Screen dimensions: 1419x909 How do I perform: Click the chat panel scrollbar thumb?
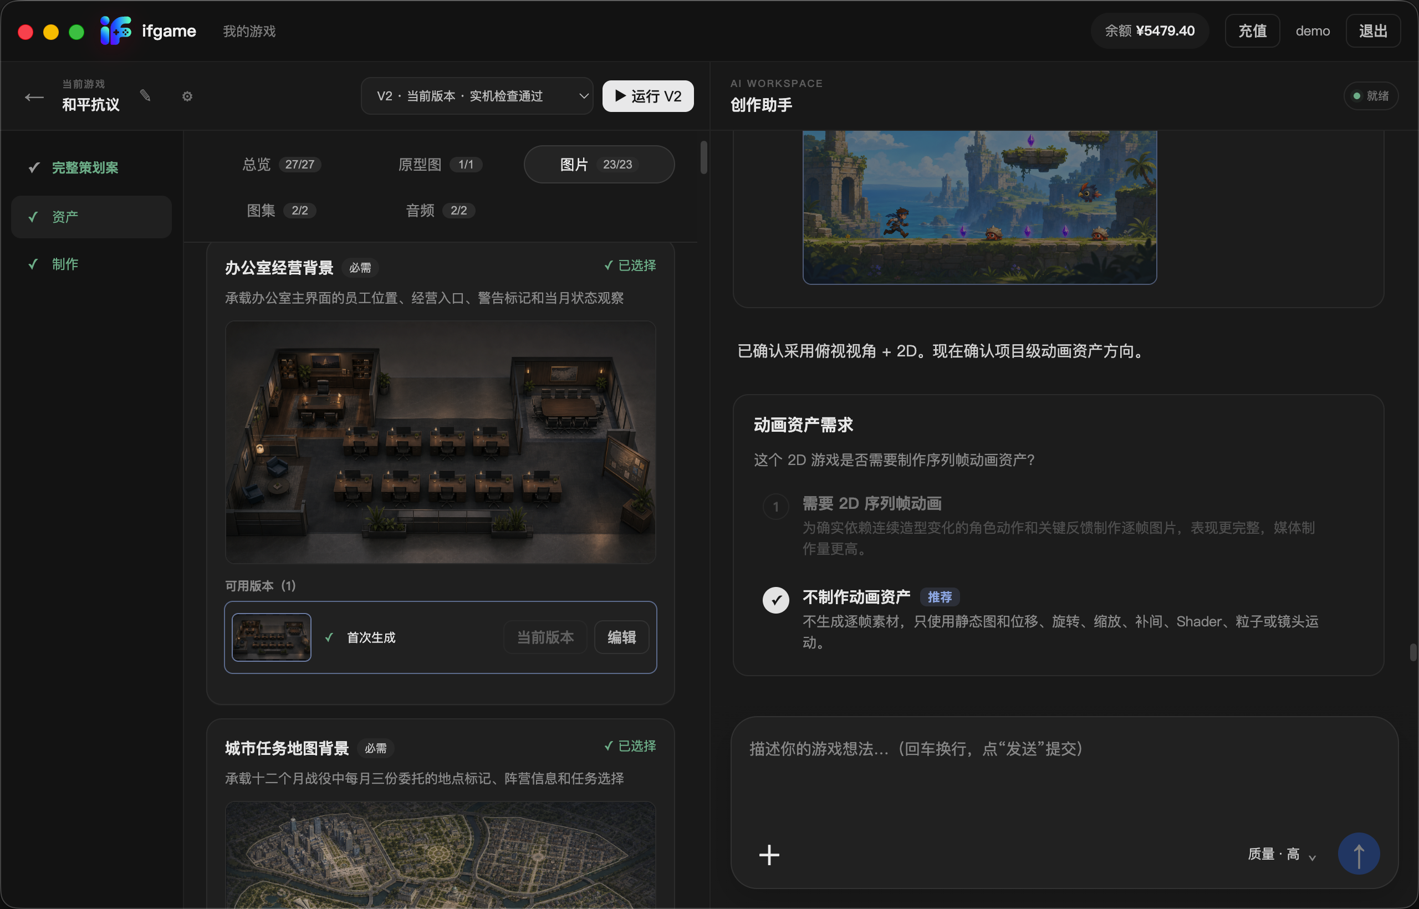1412,653
